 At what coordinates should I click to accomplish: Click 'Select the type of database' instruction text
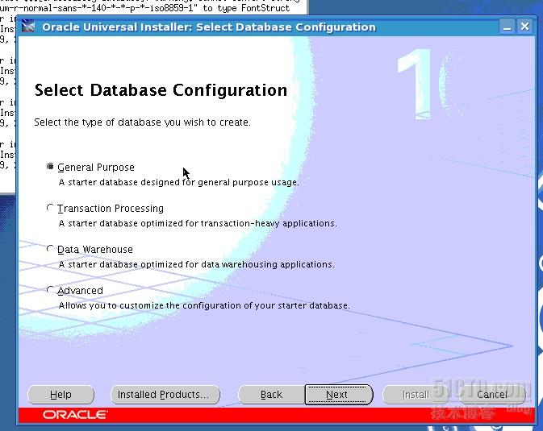(142, 122)
